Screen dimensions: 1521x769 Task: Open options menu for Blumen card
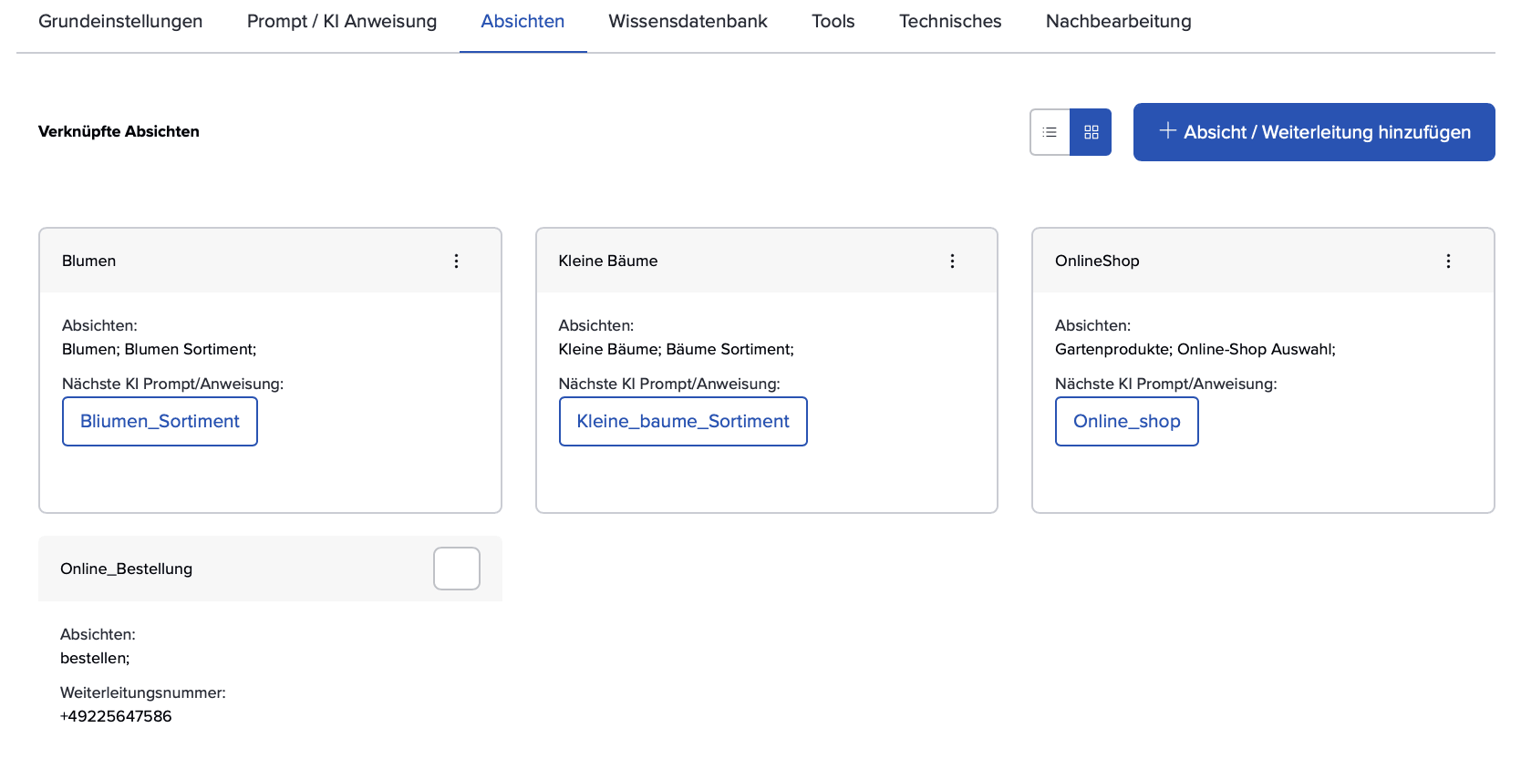456,261
